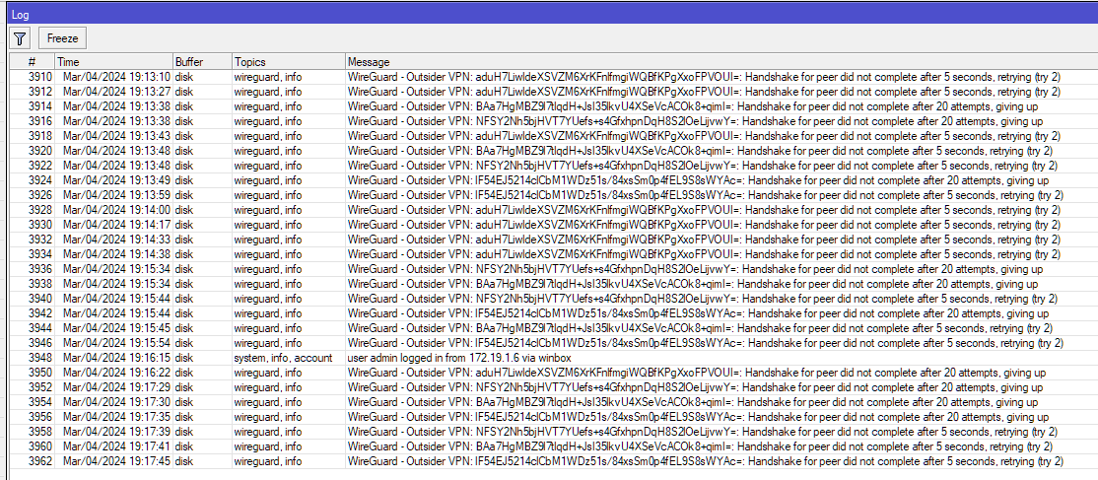The height and width of the screenshot is (480, 1098).
Task: Click the Topics column header
Action: (x=288, y=62)
